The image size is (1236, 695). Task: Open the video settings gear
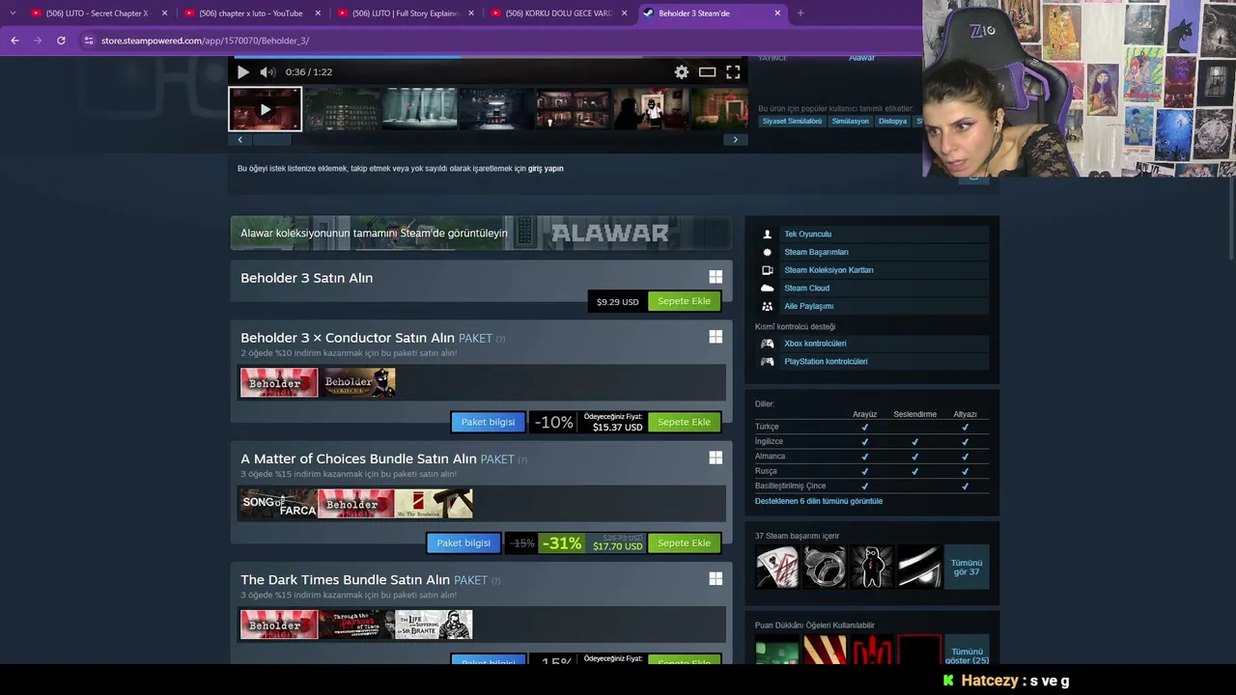pyautogui.click(x=682, y=72)
